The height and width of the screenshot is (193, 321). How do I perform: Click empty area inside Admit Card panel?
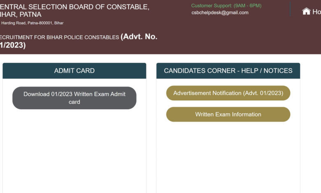74,151
